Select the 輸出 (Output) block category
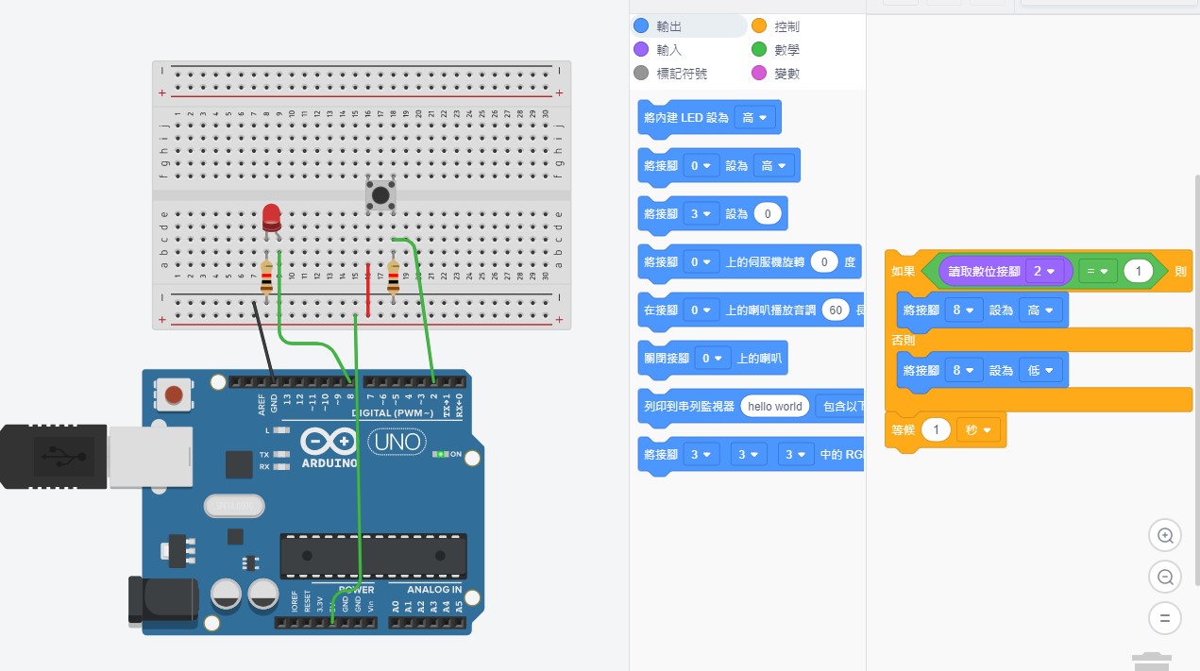The width and height of the screenshot is (1200, 671). [668, 26]
